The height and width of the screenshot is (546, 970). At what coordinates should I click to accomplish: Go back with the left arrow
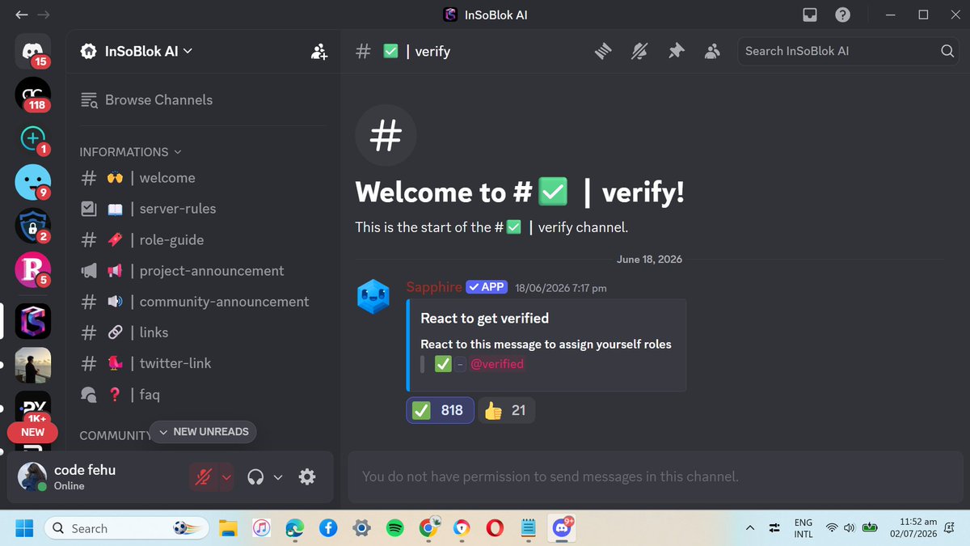tap(22, 15)
